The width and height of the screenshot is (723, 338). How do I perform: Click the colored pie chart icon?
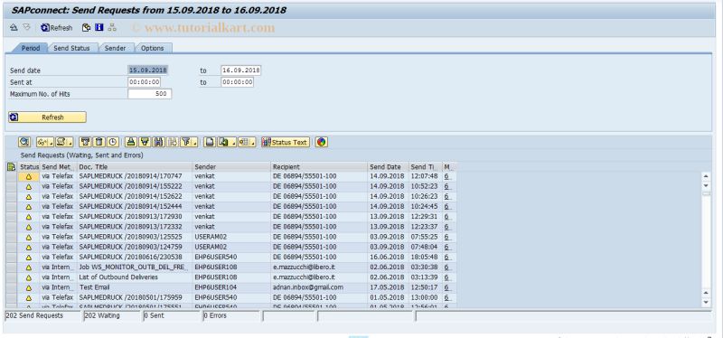click(322, 142)
